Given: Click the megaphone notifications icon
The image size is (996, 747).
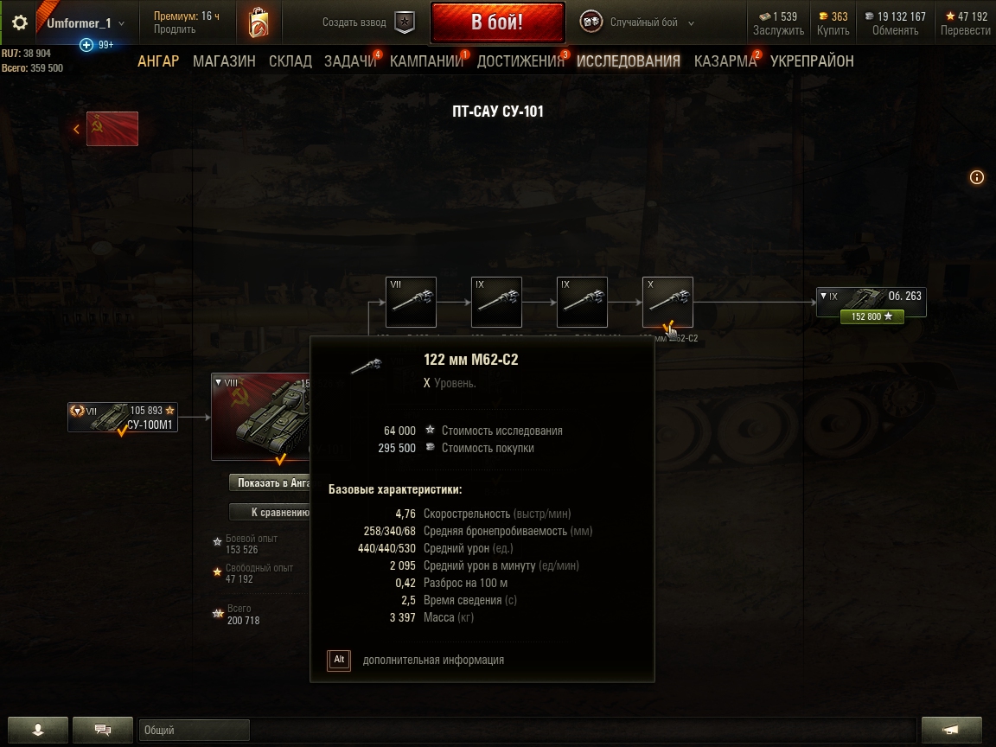Looking at the screenshot, I should pyautogui.click(x=951, y=730).
